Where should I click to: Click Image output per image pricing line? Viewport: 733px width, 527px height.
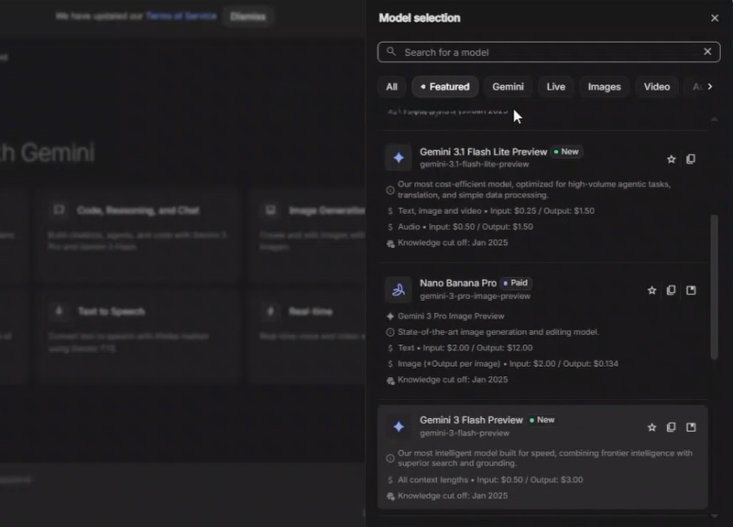(508, 363)
